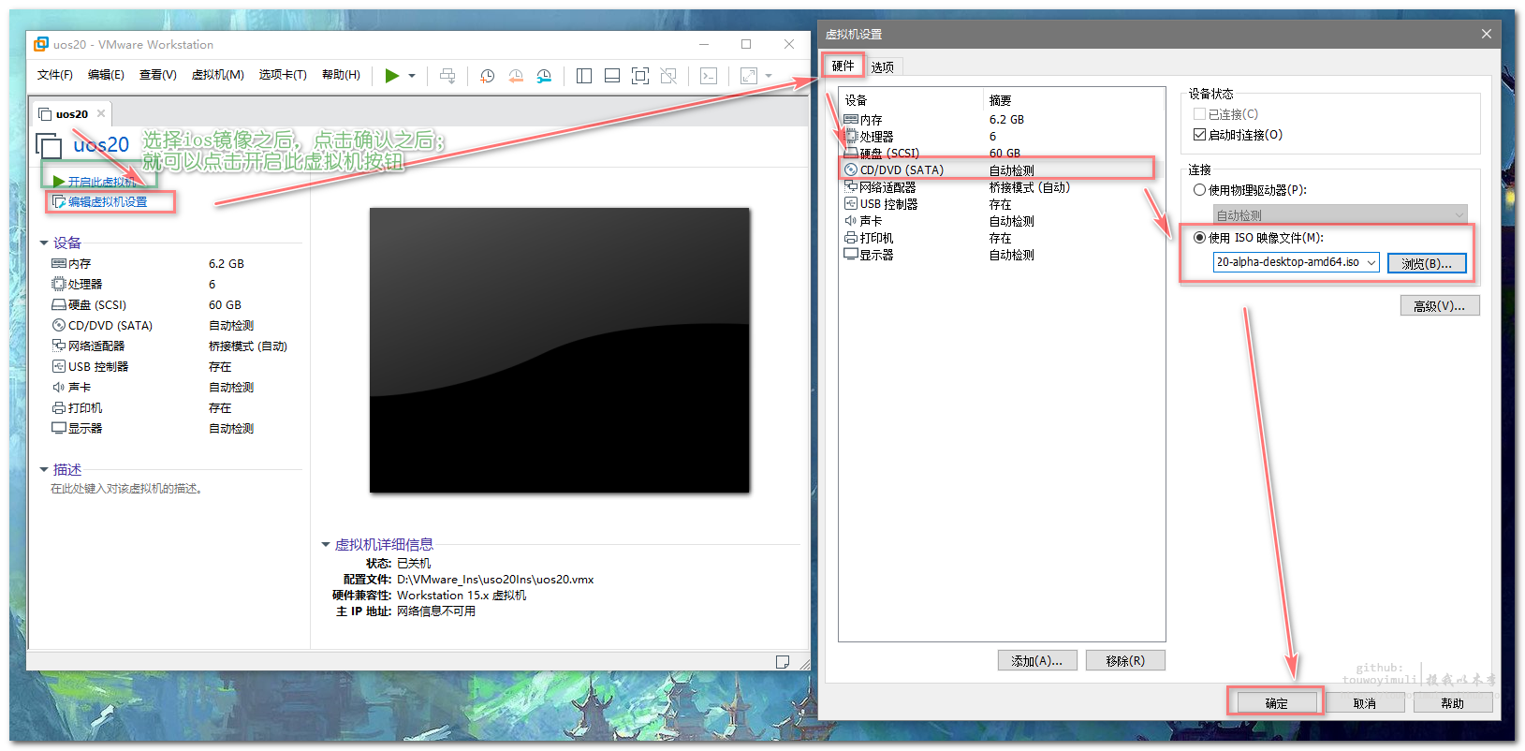Click 高级(V)... advanced button

(x=1440, y=306)
